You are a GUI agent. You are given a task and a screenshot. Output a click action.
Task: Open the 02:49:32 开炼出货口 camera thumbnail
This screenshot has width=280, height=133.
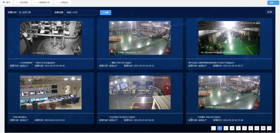click(140, 38)
